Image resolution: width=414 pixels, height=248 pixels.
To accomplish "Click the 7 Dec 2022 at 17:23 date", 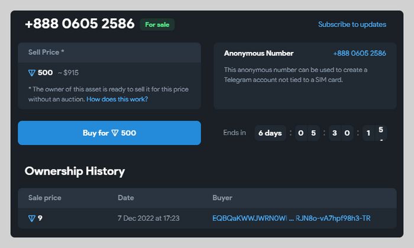I will point(148,218).
